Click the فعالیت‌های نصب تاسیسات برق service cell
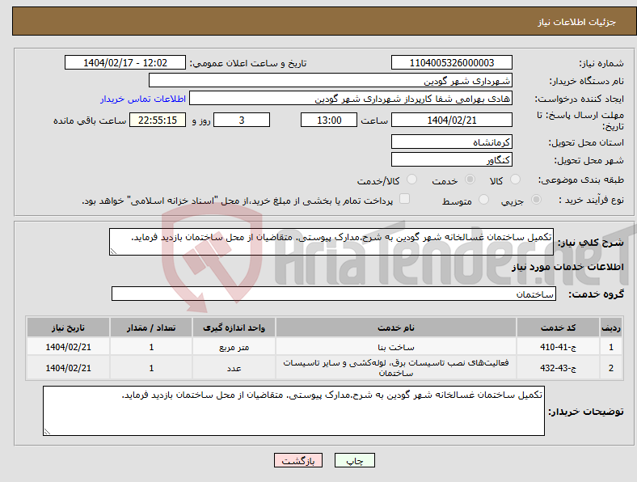 tap(395, 368)
